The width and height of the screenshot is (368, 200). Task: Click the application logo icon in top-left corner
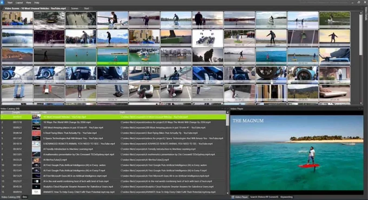coord(2,3)
